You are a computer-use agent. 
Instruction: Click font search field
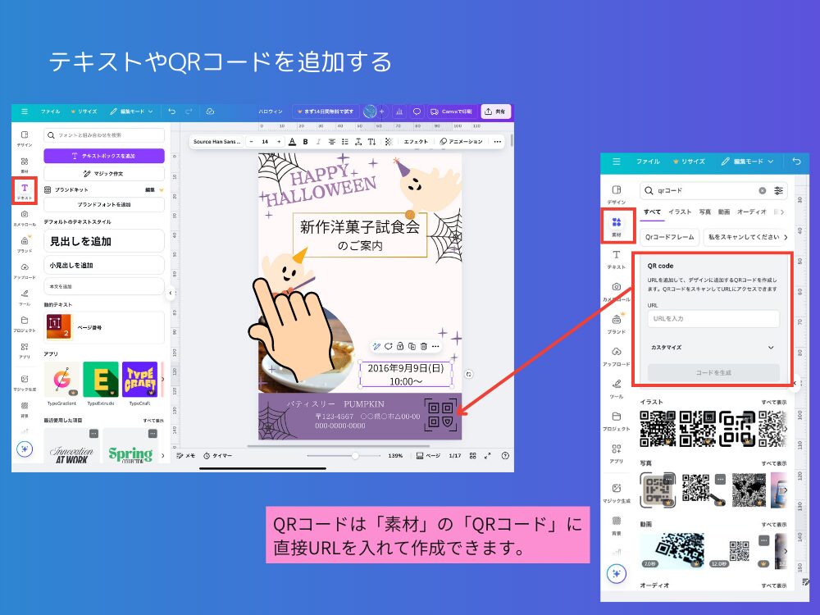(104, 135)
